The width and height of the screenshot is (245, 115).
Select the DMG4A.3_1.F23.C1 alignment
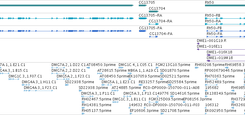click(39, 91)
